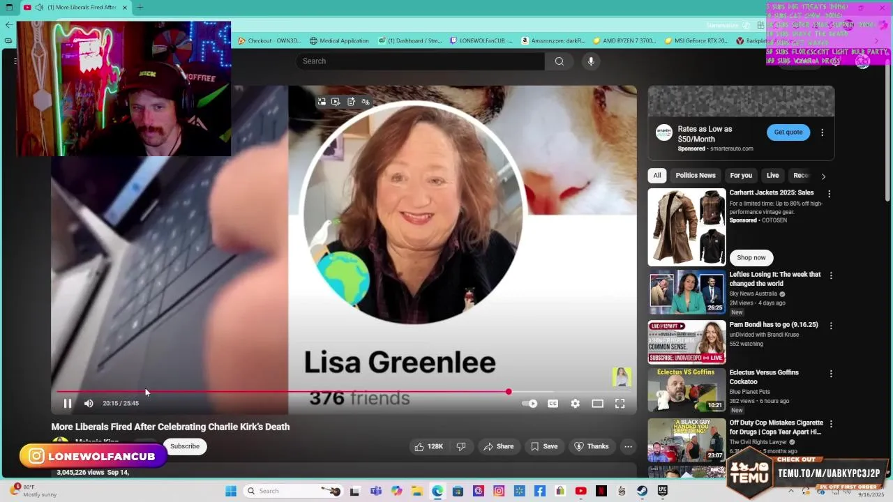This screenshot has width=893, height=502.
Task: Click Shop now on Carhartt ad
Action: (x=751, y=257)
